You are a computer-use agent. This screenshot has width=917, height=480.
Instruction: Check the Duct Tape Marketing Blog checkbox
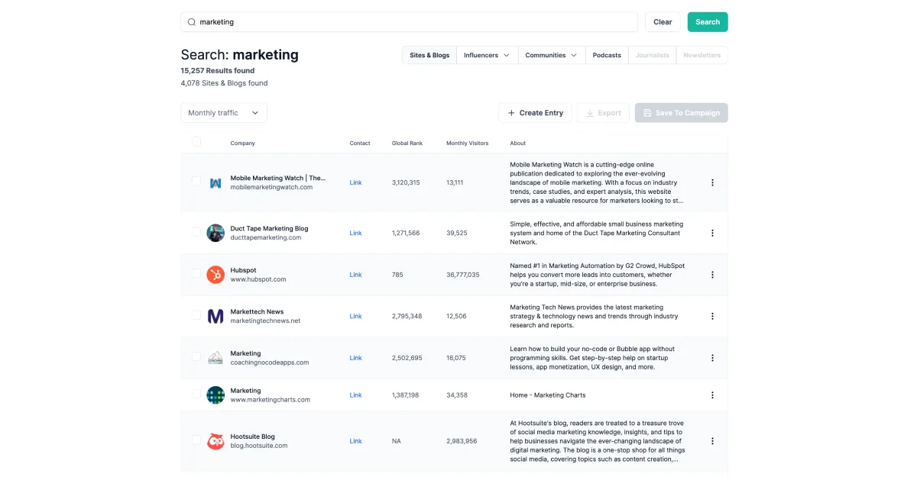click(196, 232)
